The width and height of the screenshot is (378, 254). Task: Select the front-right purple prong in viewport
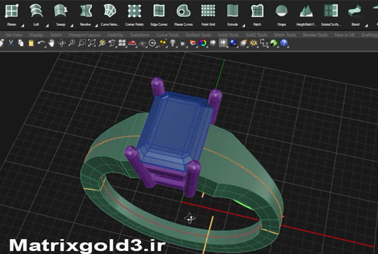(192, 178)
